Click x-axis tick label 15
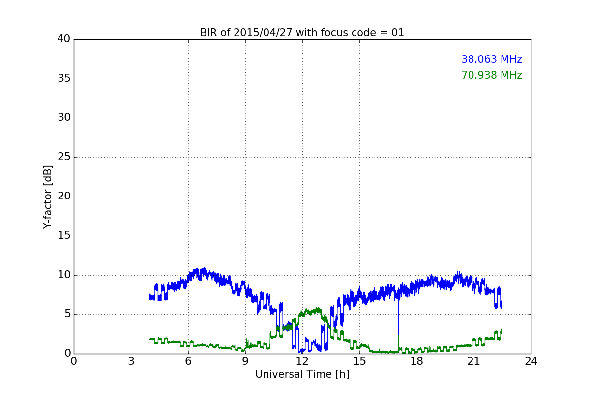The width and height of the screenshot is (590, 393). pyautogui.click(x=359, y=361)
